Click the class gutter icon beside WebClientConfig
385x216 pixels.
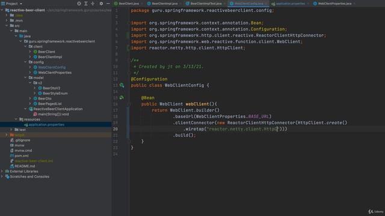(122, 85)
